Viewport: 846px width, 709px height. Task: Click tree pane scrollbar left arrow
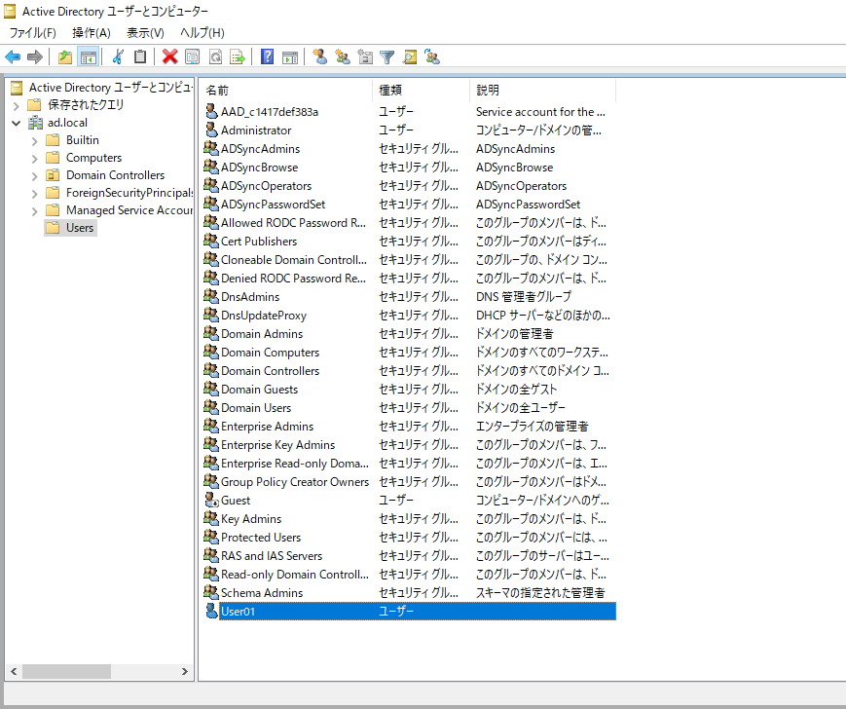[14, 671]
